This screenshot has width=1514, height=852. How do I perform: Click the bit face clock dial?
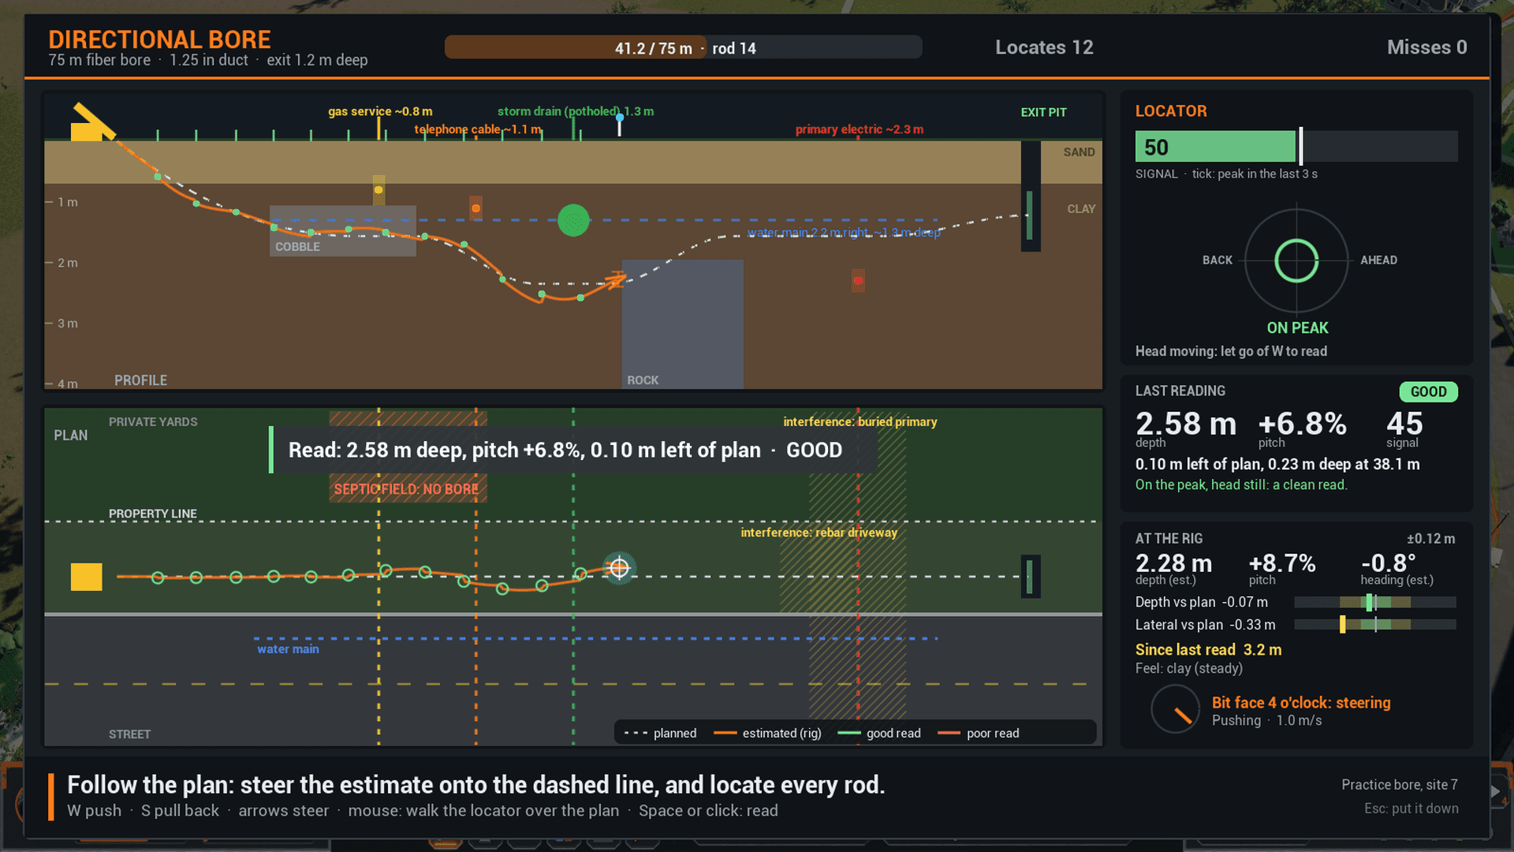tap(1175, 708)
